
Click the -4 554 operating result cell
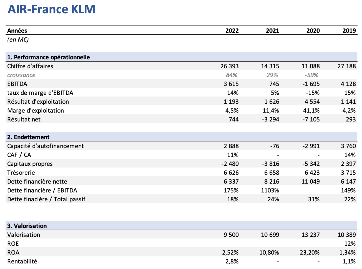[311, 101]
